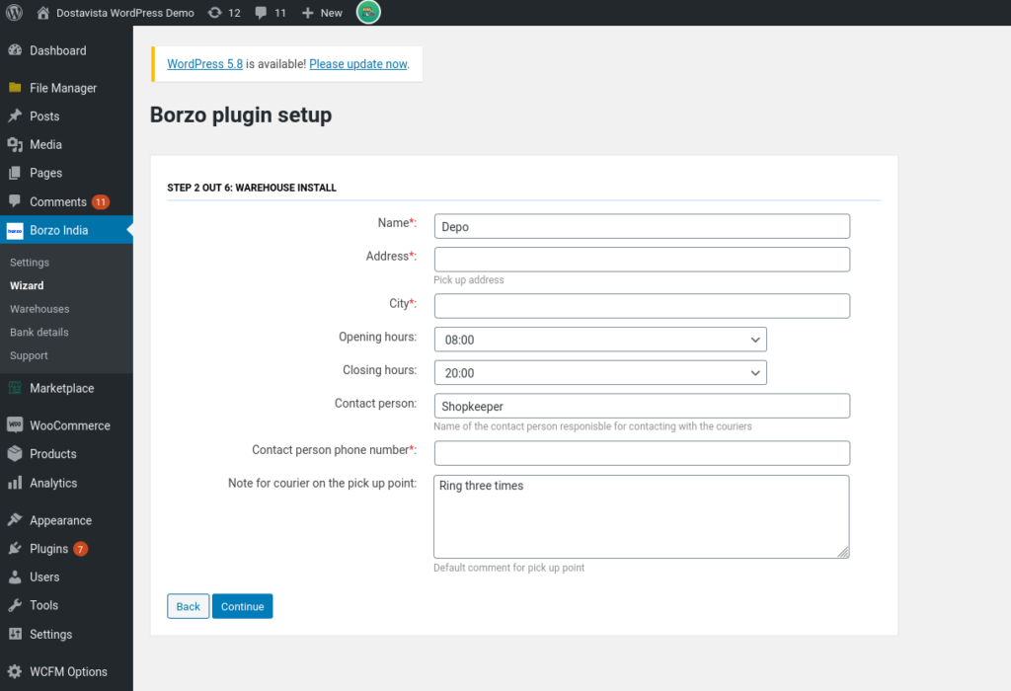The width and height of the screenshot is (1011, 691).
Task: Click the comments bubble icon in admin bar
Action: 261,13
